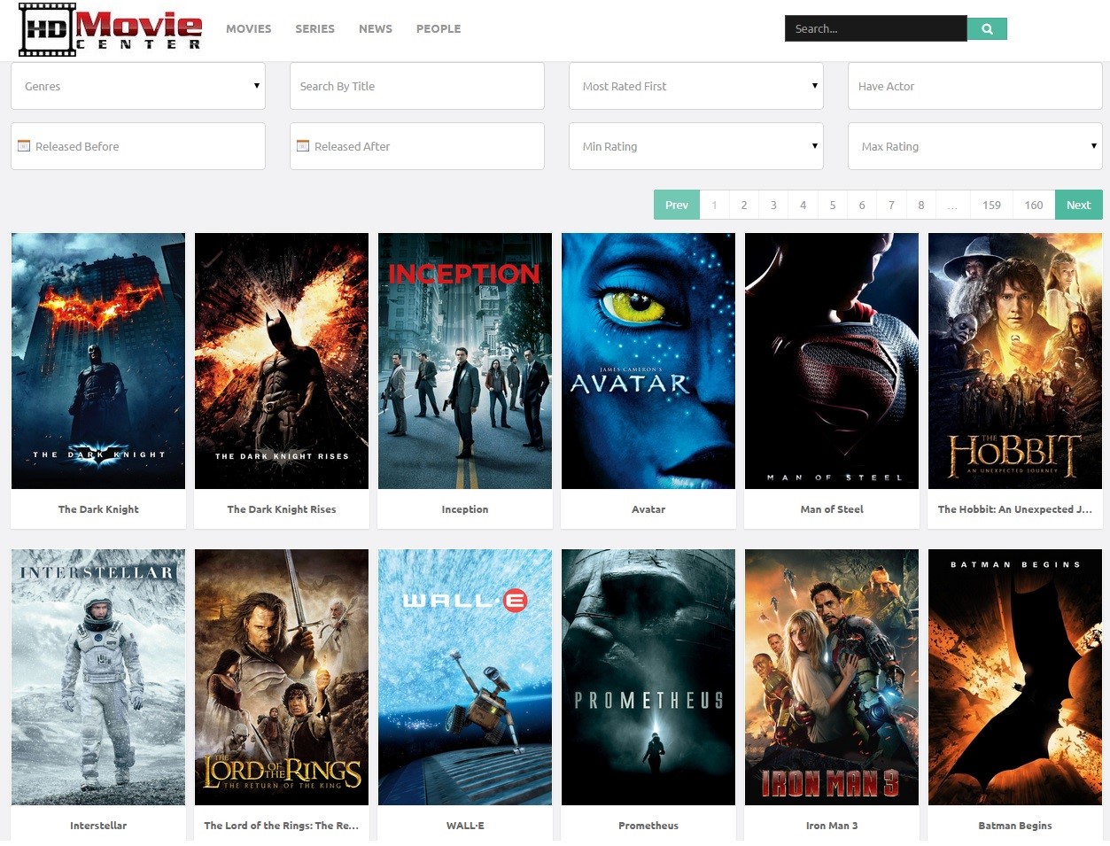Click the Have Actor input field
The image size is (1110, 846).
point(974,86)
